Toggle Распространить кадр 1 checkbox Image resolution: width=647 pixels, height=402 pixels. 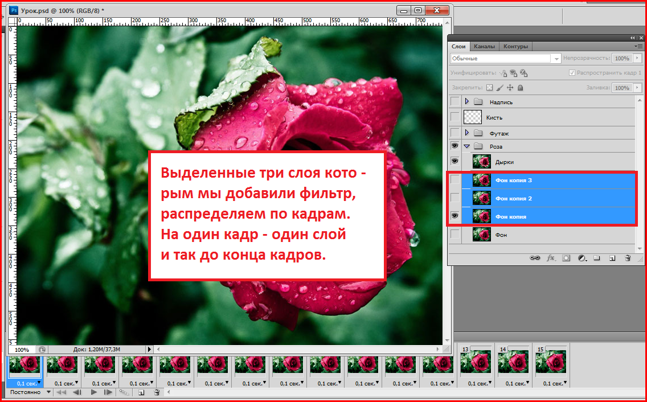click(x=572, y=73)
